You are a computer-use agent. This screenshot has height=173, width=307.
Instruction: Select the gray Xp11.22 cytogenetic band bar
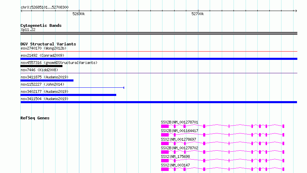159,33
